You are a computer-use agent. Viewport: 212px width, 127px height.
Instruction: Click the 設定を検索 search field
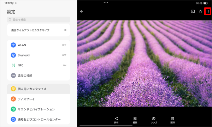[x=39, y=19]
